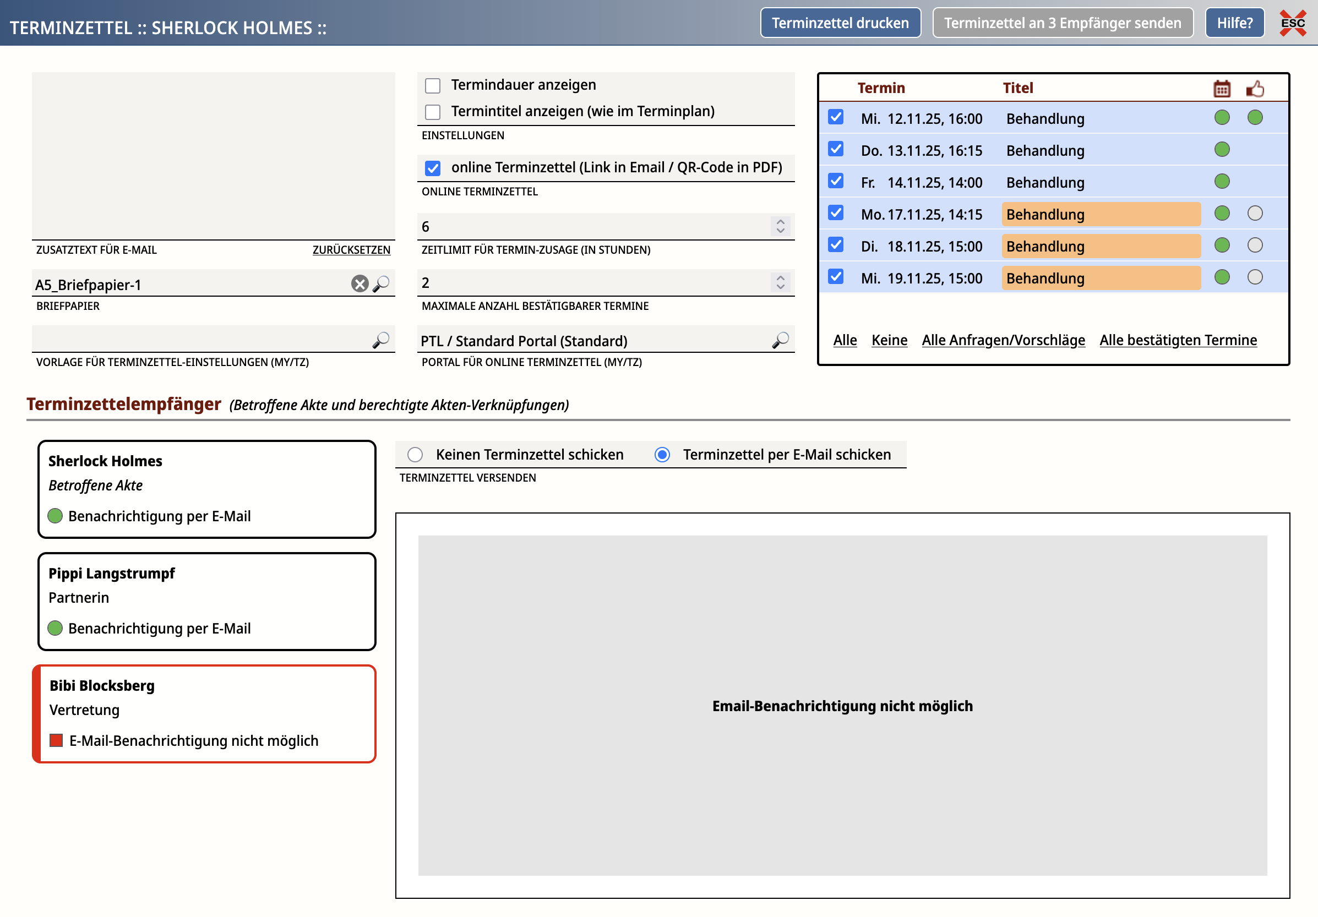Disable the online Terminzettel checkbox
The image size is (1318, 917).
click(x=432, y=168)
